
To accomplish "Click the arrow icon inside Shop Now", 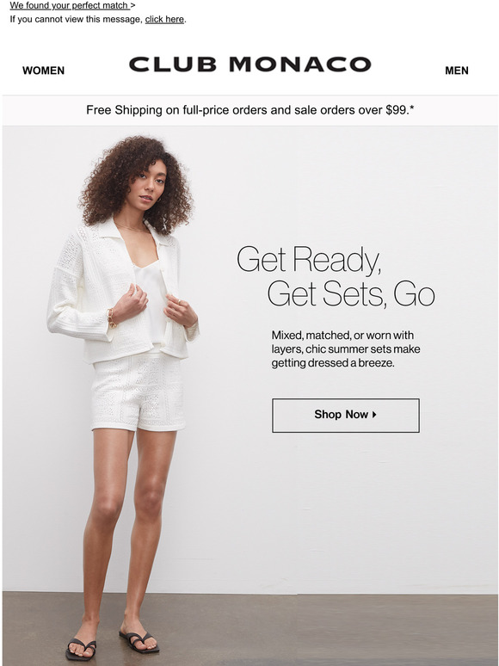I will [x=374, y=415].
